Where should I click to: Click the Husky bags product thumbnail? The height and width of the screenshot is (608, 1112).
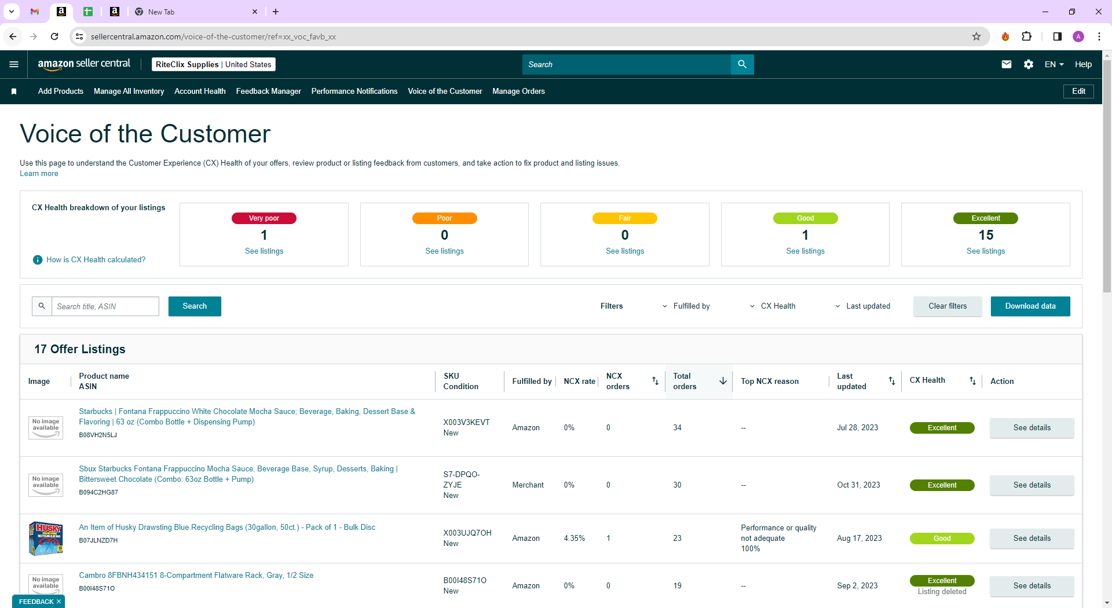[x=46, y=539]
